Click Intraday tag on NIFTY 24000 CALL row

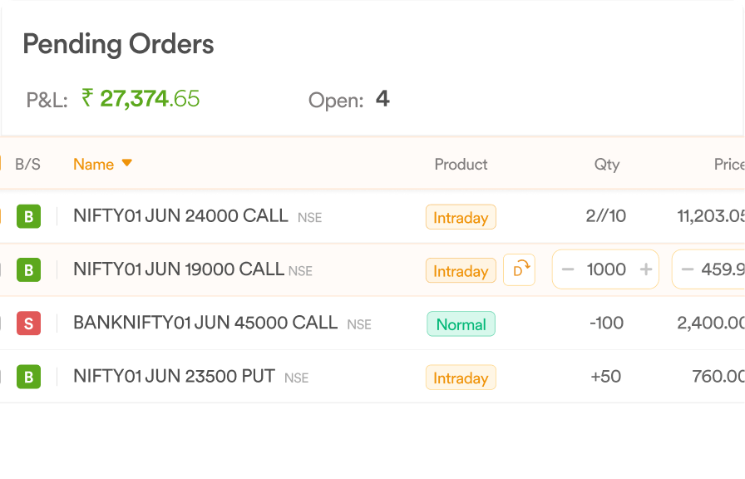click(461, 217)
